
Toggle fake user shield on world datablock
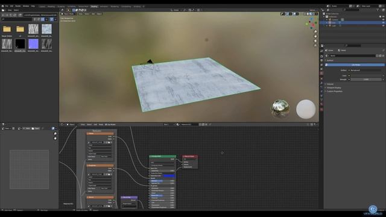pyautogui.click(x=378, y=56)
